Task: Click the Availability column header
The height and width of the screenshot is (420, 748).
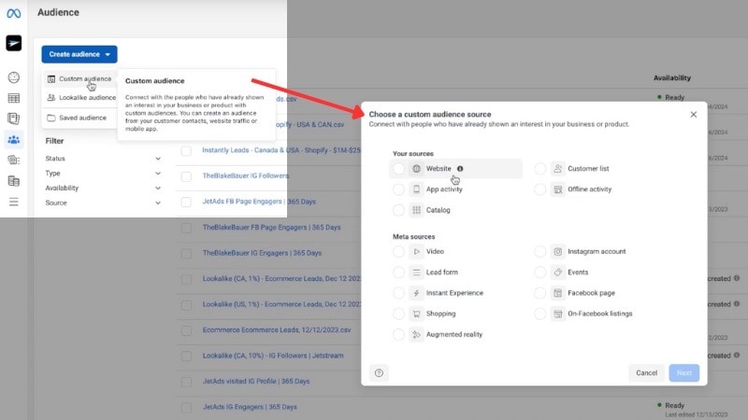Action: [672, 78]
